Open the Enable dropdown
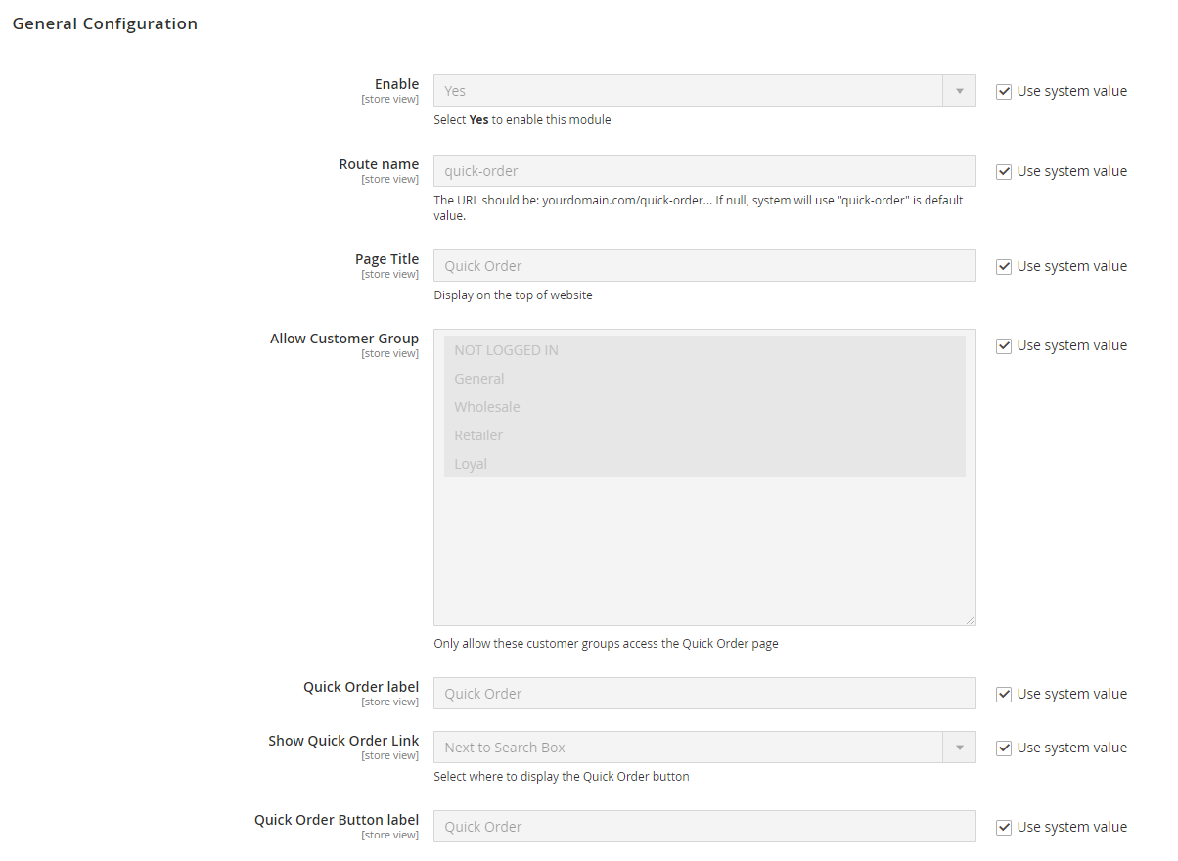Screen dimensions: 1178x861 click(704, 91)
